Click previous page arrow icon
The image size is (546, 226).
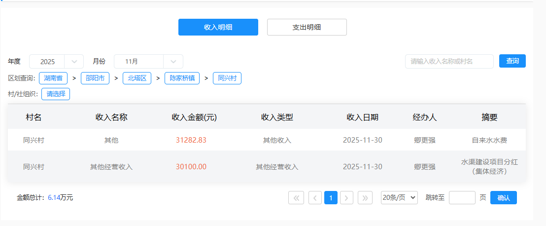315,198
